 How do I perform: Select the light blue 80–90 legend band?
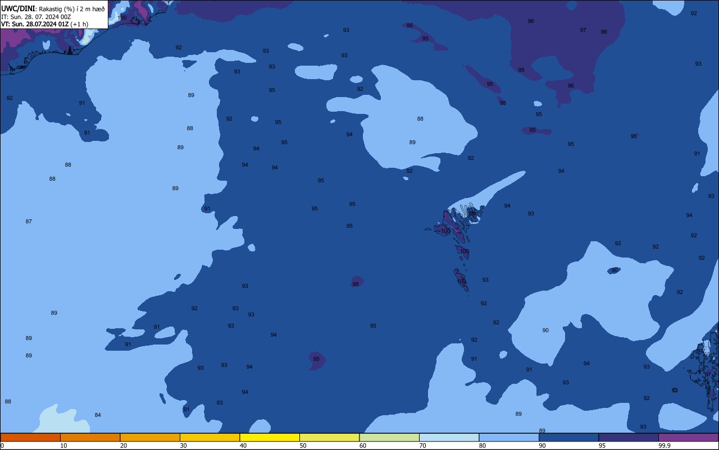[509, 437]
